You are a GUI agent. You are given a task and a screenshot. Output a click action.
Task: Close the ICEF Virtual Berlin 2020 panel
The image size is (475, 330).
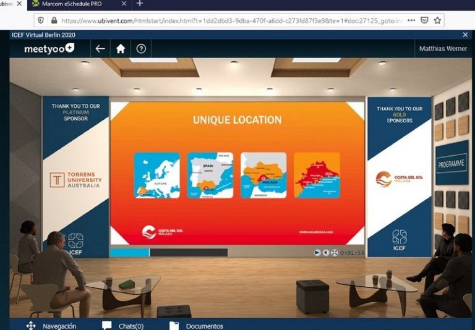point(465,35)
